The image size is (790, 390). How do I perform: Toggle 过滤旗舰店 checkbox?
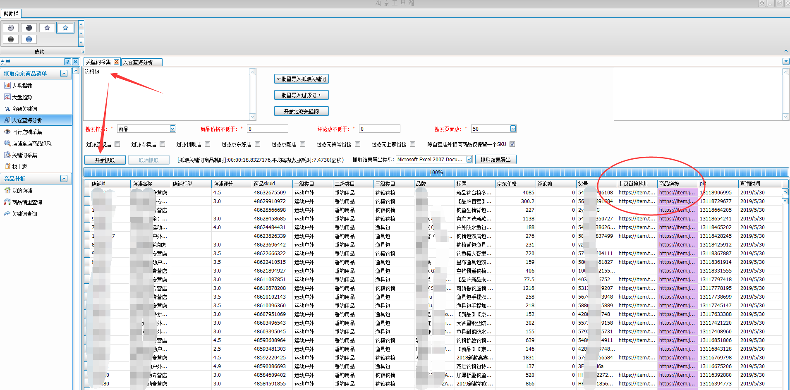[x=117, y=144]
